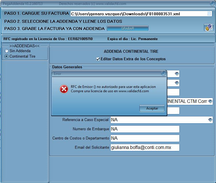Expand the Referencia a Caso Especial dropdown arrow
216x183 pixels.
[210, 120]
